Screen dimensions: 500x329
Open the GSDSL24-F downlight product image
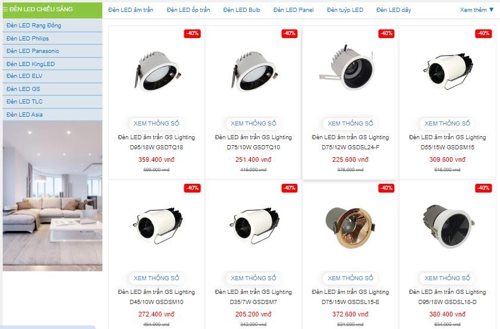346,68
